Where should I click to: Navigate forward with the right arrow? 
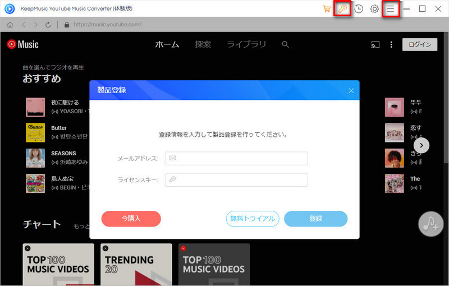point(35,25)
